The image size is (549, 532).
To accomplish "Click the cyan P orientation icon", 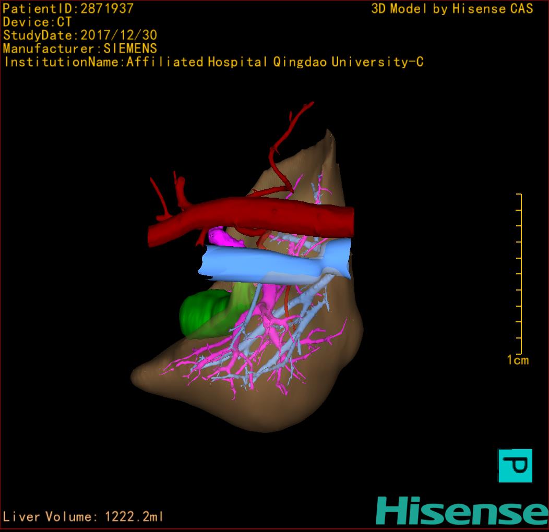I will tap(515, 465).
